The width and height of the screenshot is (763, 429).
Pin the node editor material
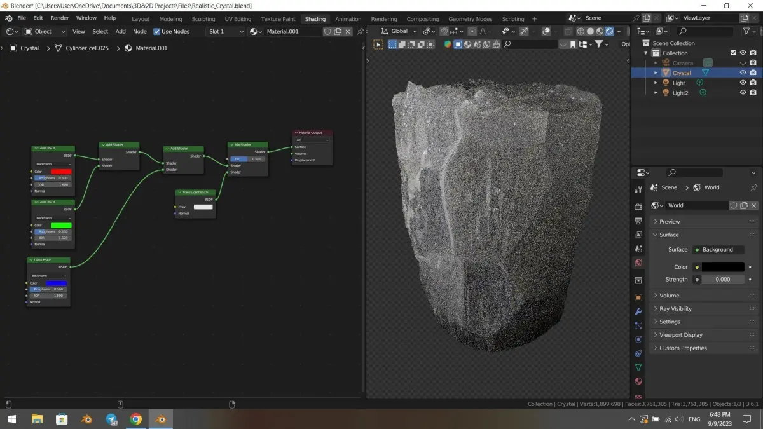coord(360,31)
